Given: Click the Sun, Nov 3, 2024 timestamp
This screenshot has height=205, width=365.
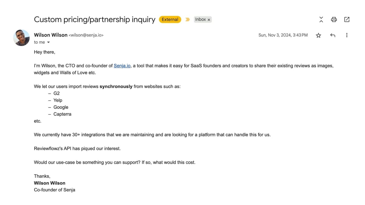Looking at the screenshot, I should [283, 35].
